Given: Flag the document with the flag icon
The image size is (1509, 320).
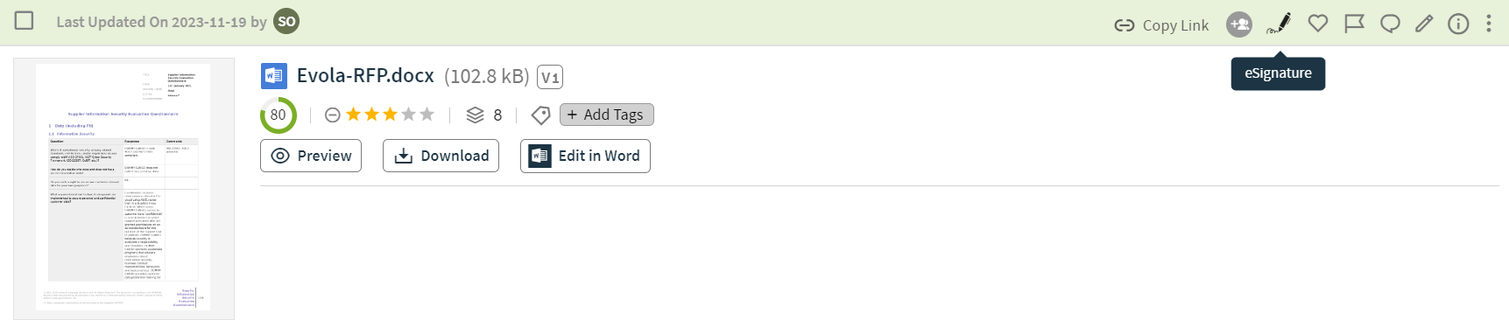Looking at the screenshot, I should 1354,24.
